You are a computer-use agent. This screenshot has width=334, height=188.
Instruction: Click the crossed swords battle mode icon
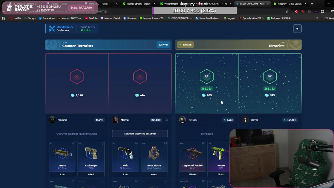[52, 28]
